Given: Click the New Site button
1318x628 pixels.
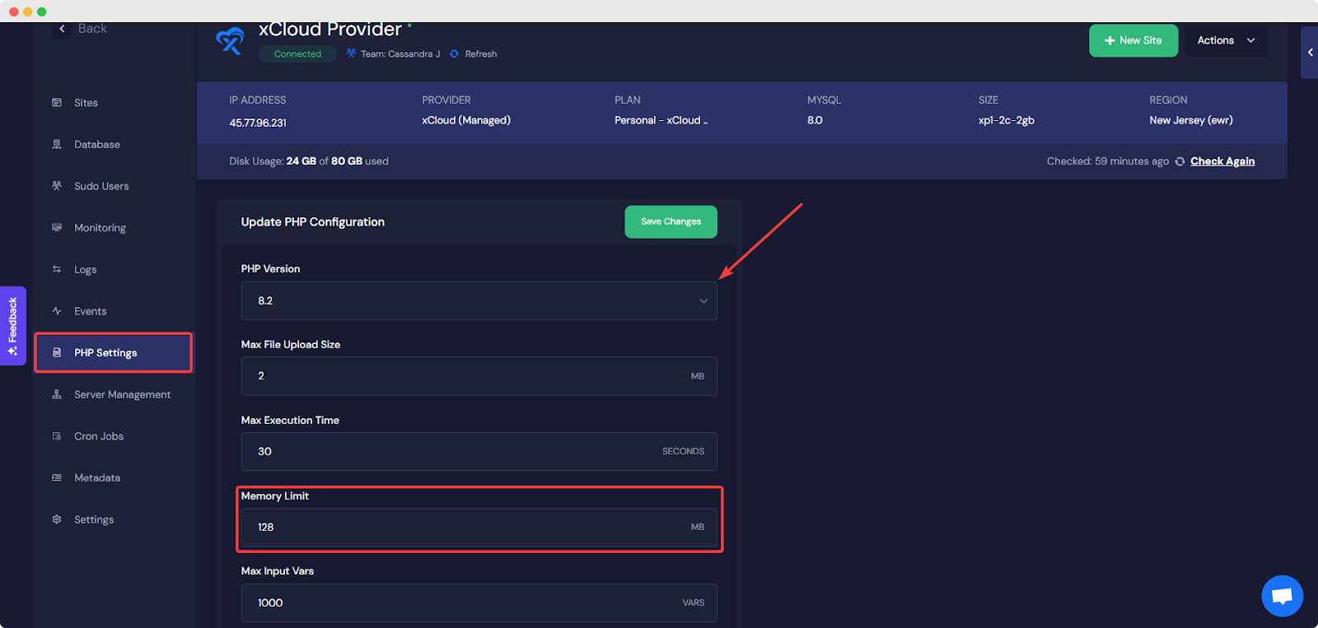Looking at the screenshot, I should pyautogui.click(x=1133, y=40).
